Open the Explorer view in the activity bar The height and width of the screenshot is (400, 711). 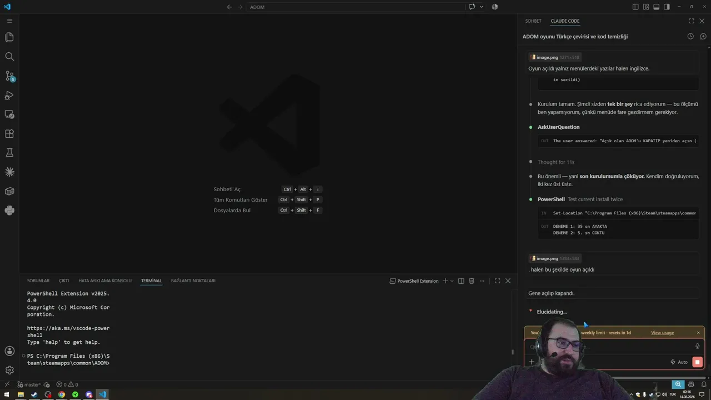tap(9, 37)
